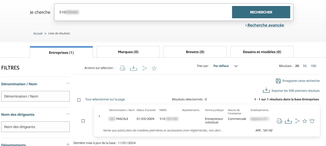
Task: Alert bell icon on PASCALE result row
Action: 312,121
